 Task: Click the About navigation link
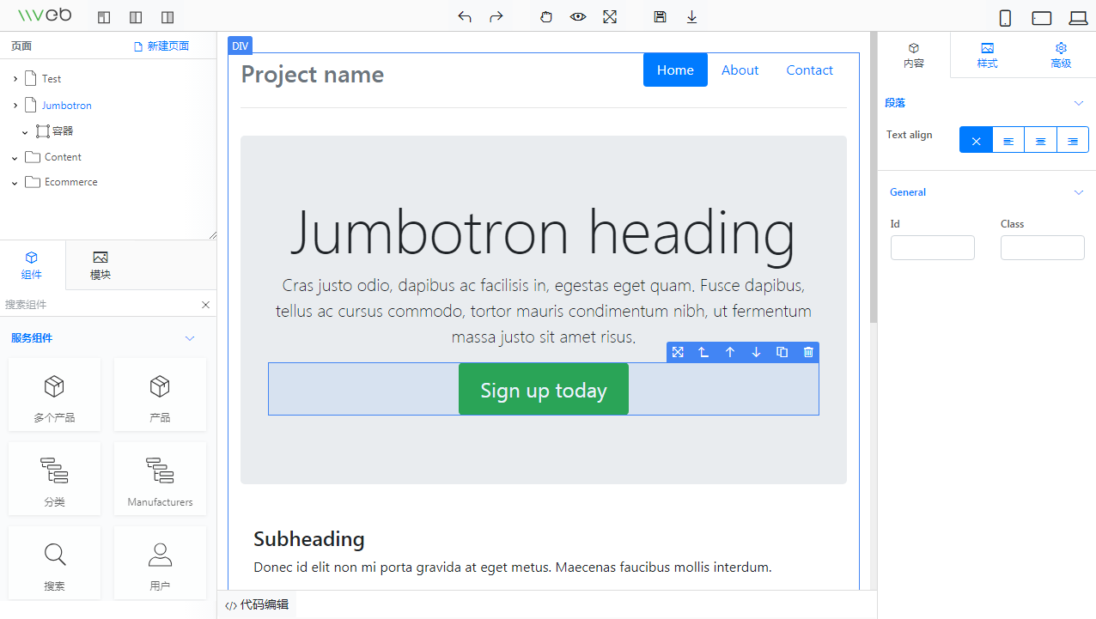[740, 70]
